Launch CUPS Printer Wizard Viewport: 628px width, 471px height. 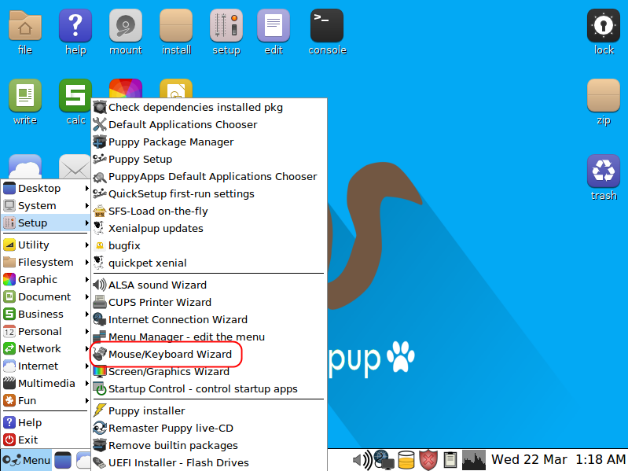209,302
